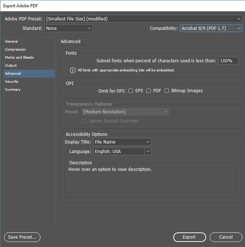The height and width of the screenshot is (247, 245).
Task: Open the Transparency Flattener Preset dropdown
Action: (125, 112)
